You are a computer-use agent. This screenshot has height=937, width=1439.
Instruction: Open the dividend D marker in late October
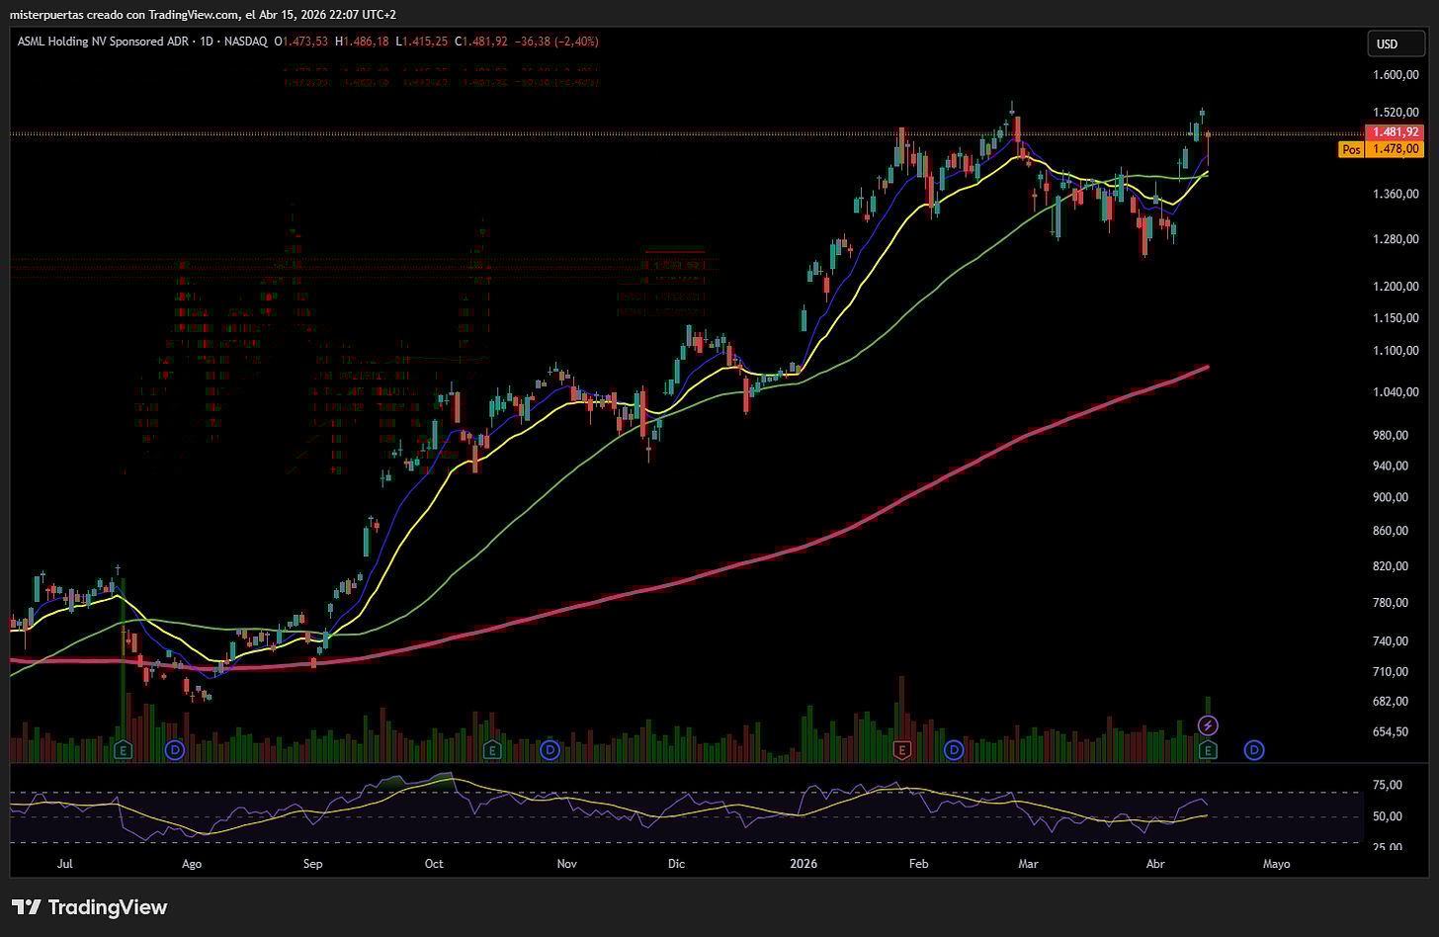tap(550, 750)
